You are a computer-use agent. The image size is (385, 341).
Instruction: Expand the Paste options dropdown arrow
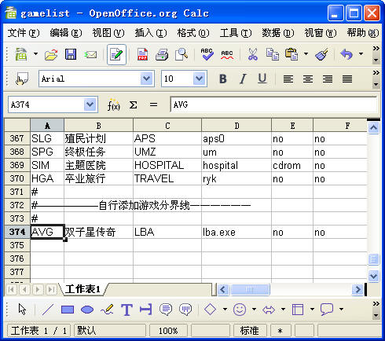point(306,54)
